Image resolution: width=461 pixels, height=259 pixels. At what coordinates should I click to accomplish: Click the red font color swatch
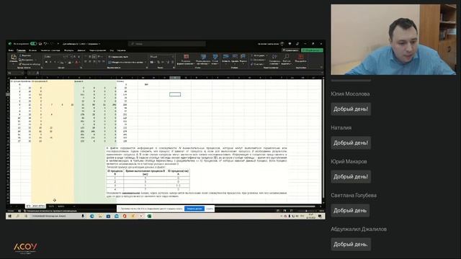(x=76, y=63)
